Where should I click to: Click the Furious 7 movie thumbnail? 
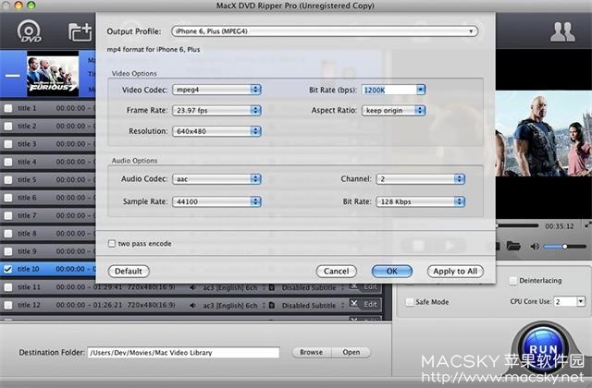pos(53,74)
